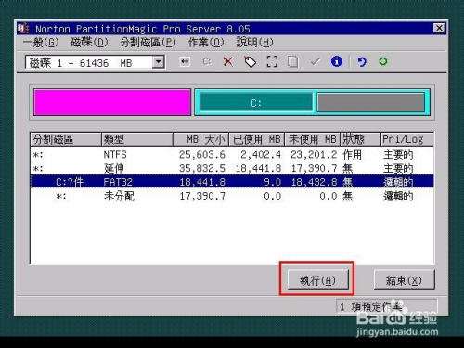Click the 18,432.8 unused MB value
This screenshot has width=464, height=348.
(x=314, y=182)
